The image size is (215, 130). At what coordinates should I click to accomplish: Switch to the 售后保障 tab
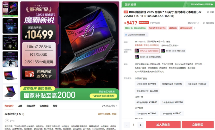click(44, 106)
